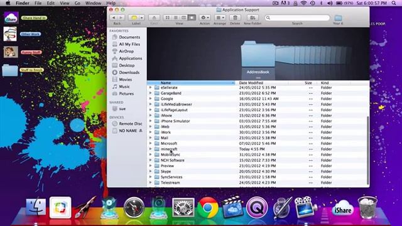The image size is (402, 226).
Task: Switch to icon view
Action: click(x=168, y=18)
